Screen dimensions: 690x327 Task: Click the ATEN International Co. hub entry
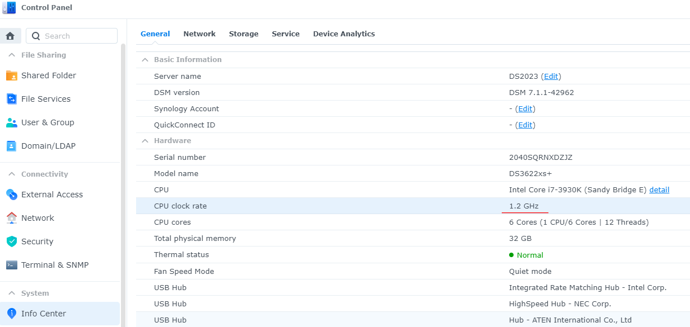(x=570, y=320)
